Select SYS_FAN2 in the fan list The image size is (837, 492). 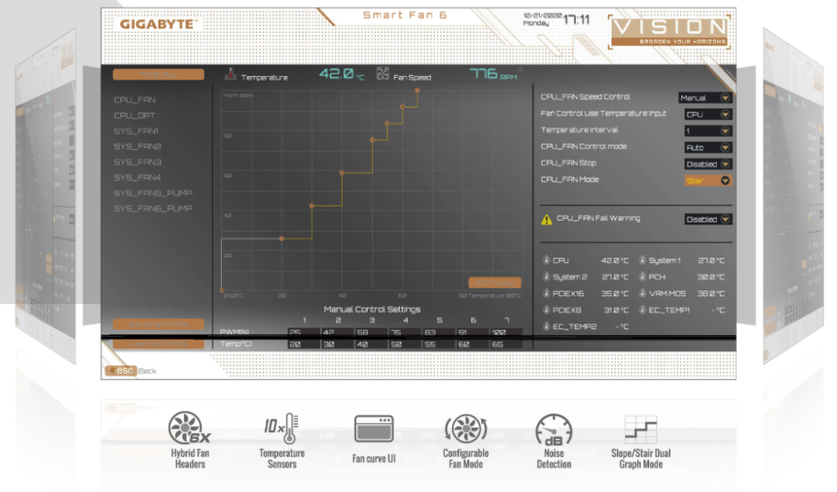[x=138, y=147]
